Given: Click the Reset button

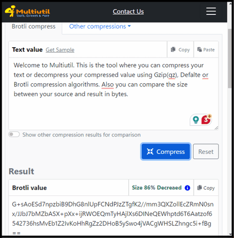Looking at the screenshot, I should click(206, 151).
